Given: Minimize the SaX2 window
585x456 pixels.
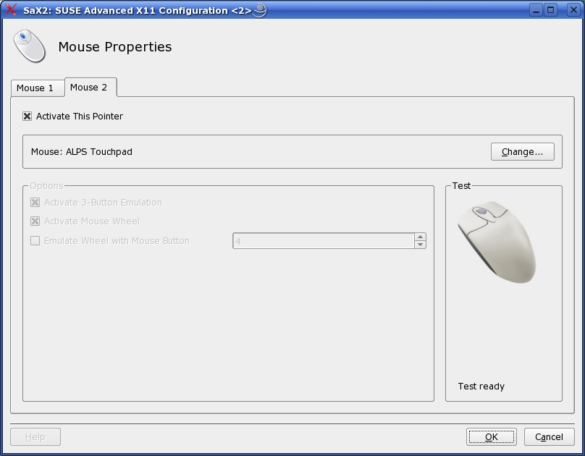Looking at the screenshot, I should click(x=536, y=10).
